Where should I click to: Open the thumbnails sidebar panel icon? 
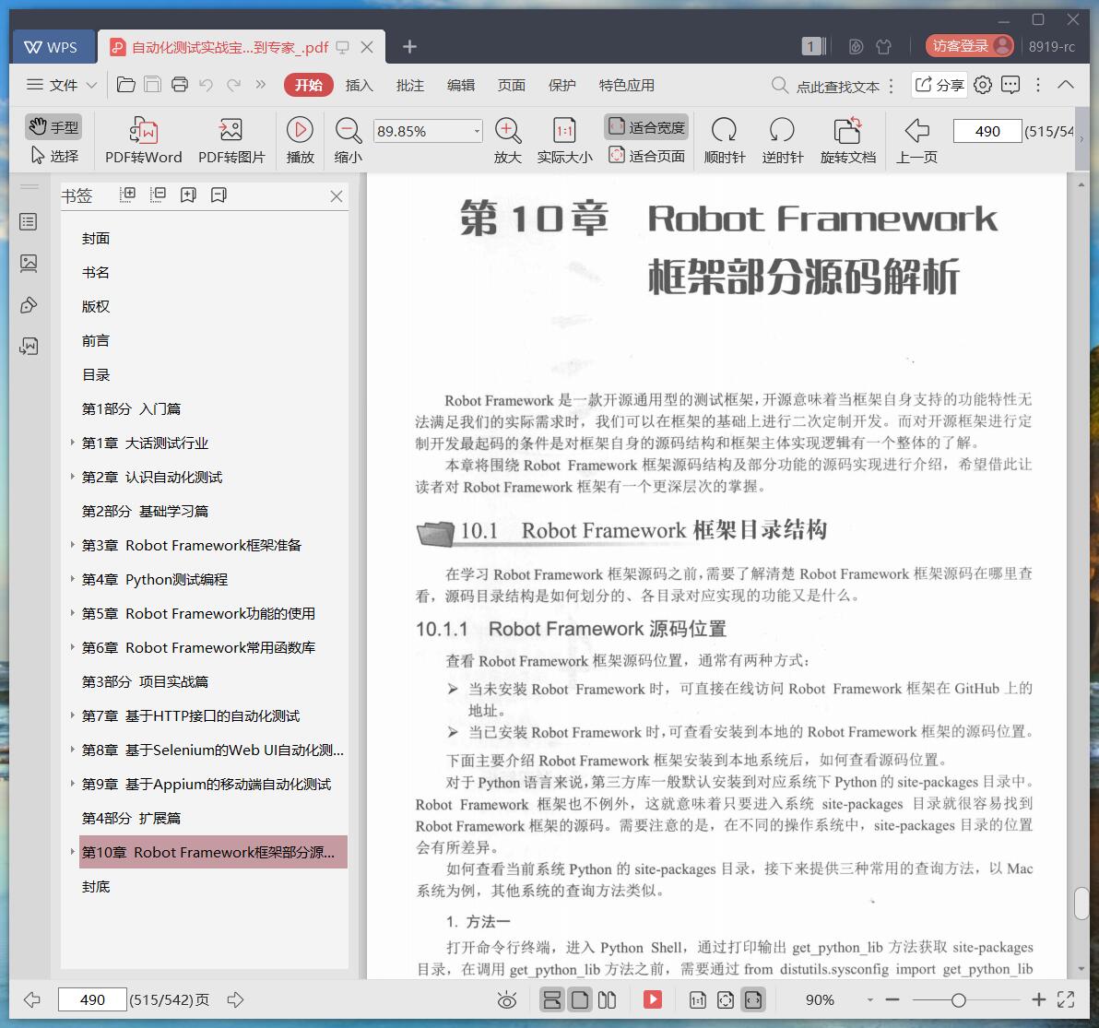(x=29, y=264)
